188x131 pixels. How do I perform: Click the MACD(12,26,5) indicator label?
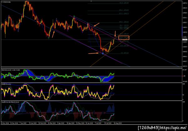6,70
